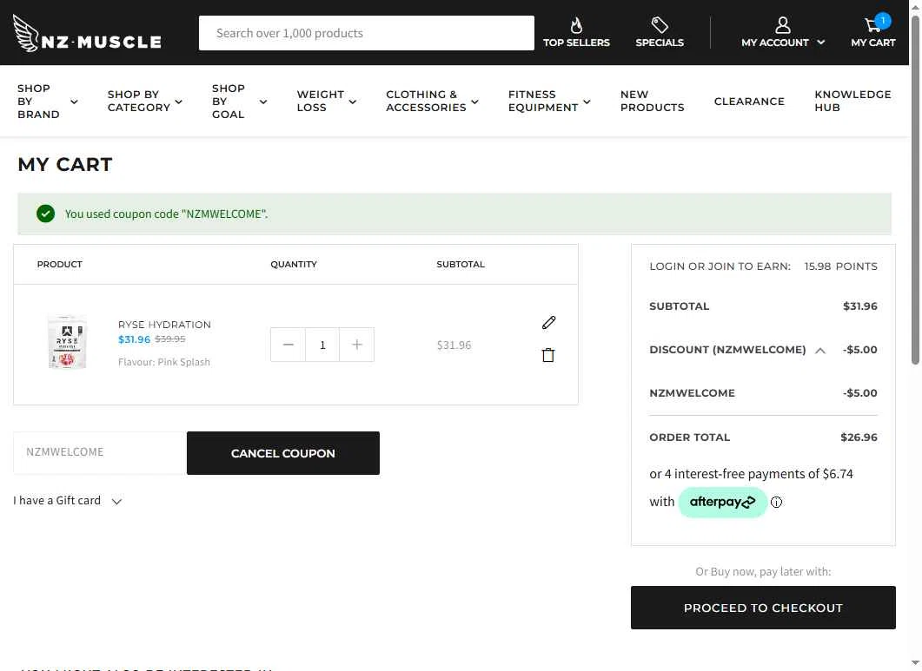Click the coupon code success message
The image size is (922, 671).
[x=166, y=214]
